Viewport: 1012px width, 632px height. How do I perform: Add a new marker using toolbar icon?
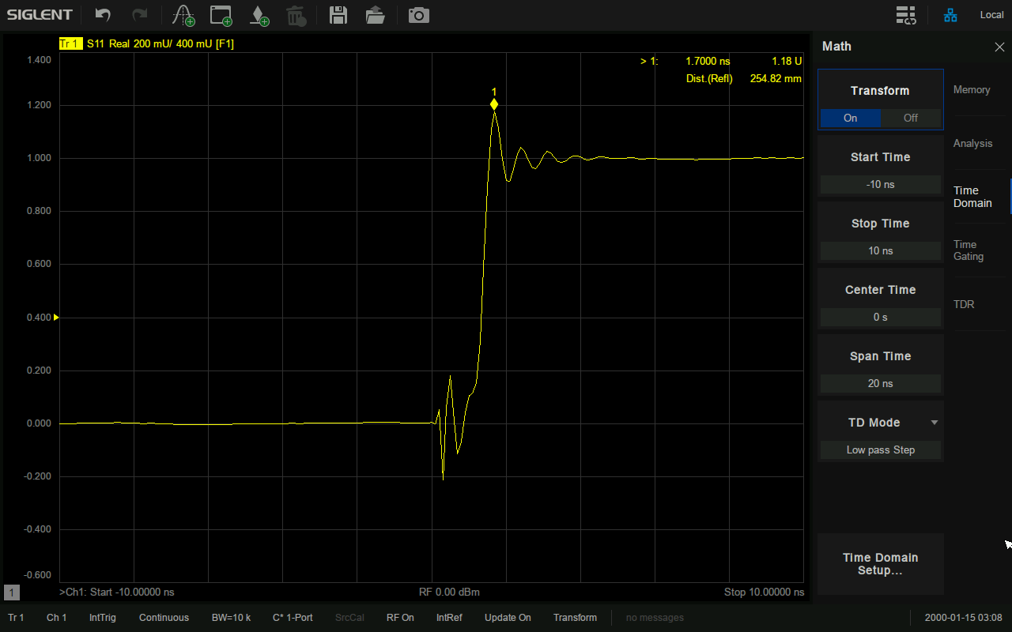[259, 15]
